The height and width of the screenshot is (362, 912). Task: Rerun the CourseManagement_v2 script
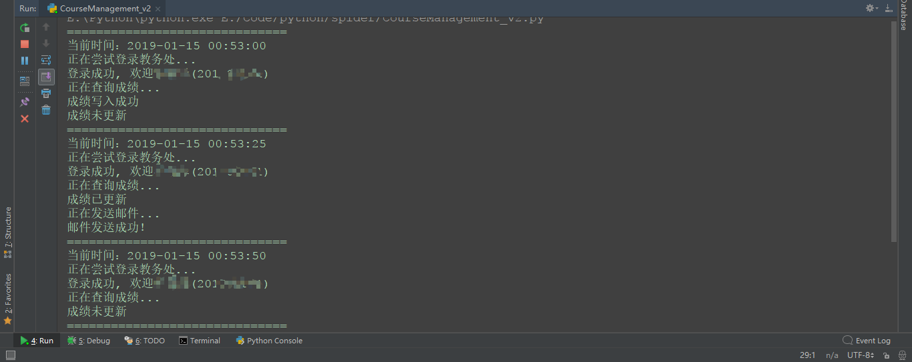(25, 27)
